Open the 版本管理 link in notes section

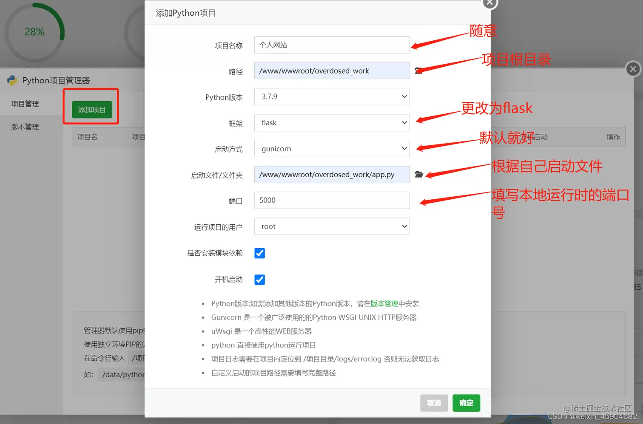point(384,303)
